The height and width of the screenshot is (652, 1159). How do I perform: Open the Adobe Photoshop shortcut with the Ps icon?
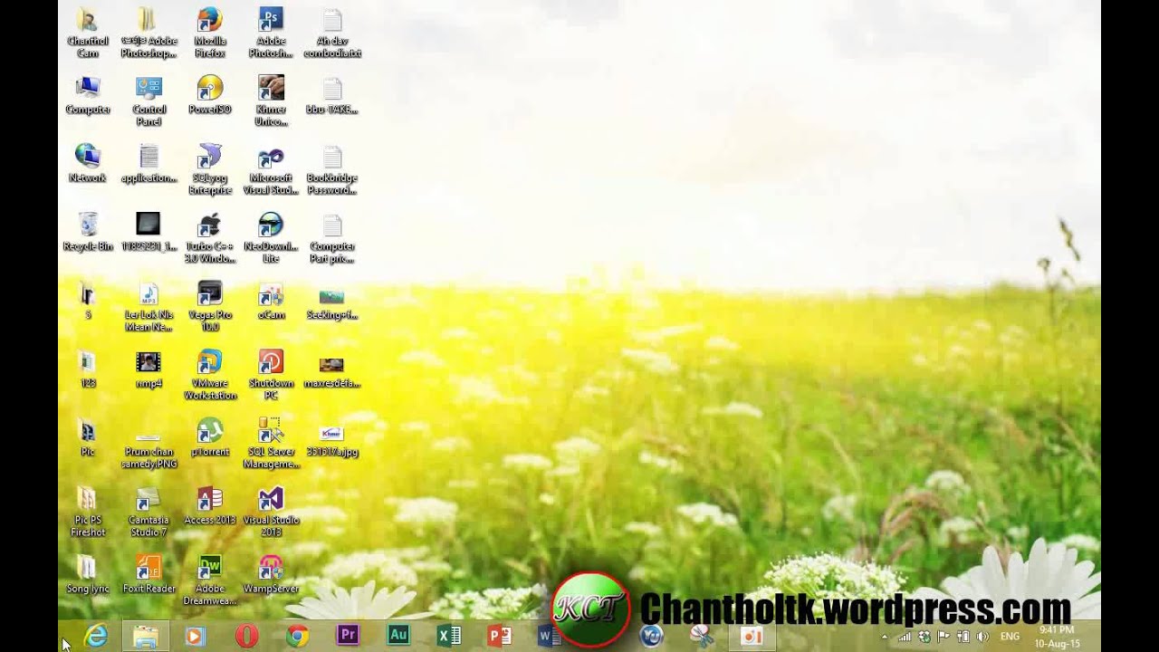271,33
